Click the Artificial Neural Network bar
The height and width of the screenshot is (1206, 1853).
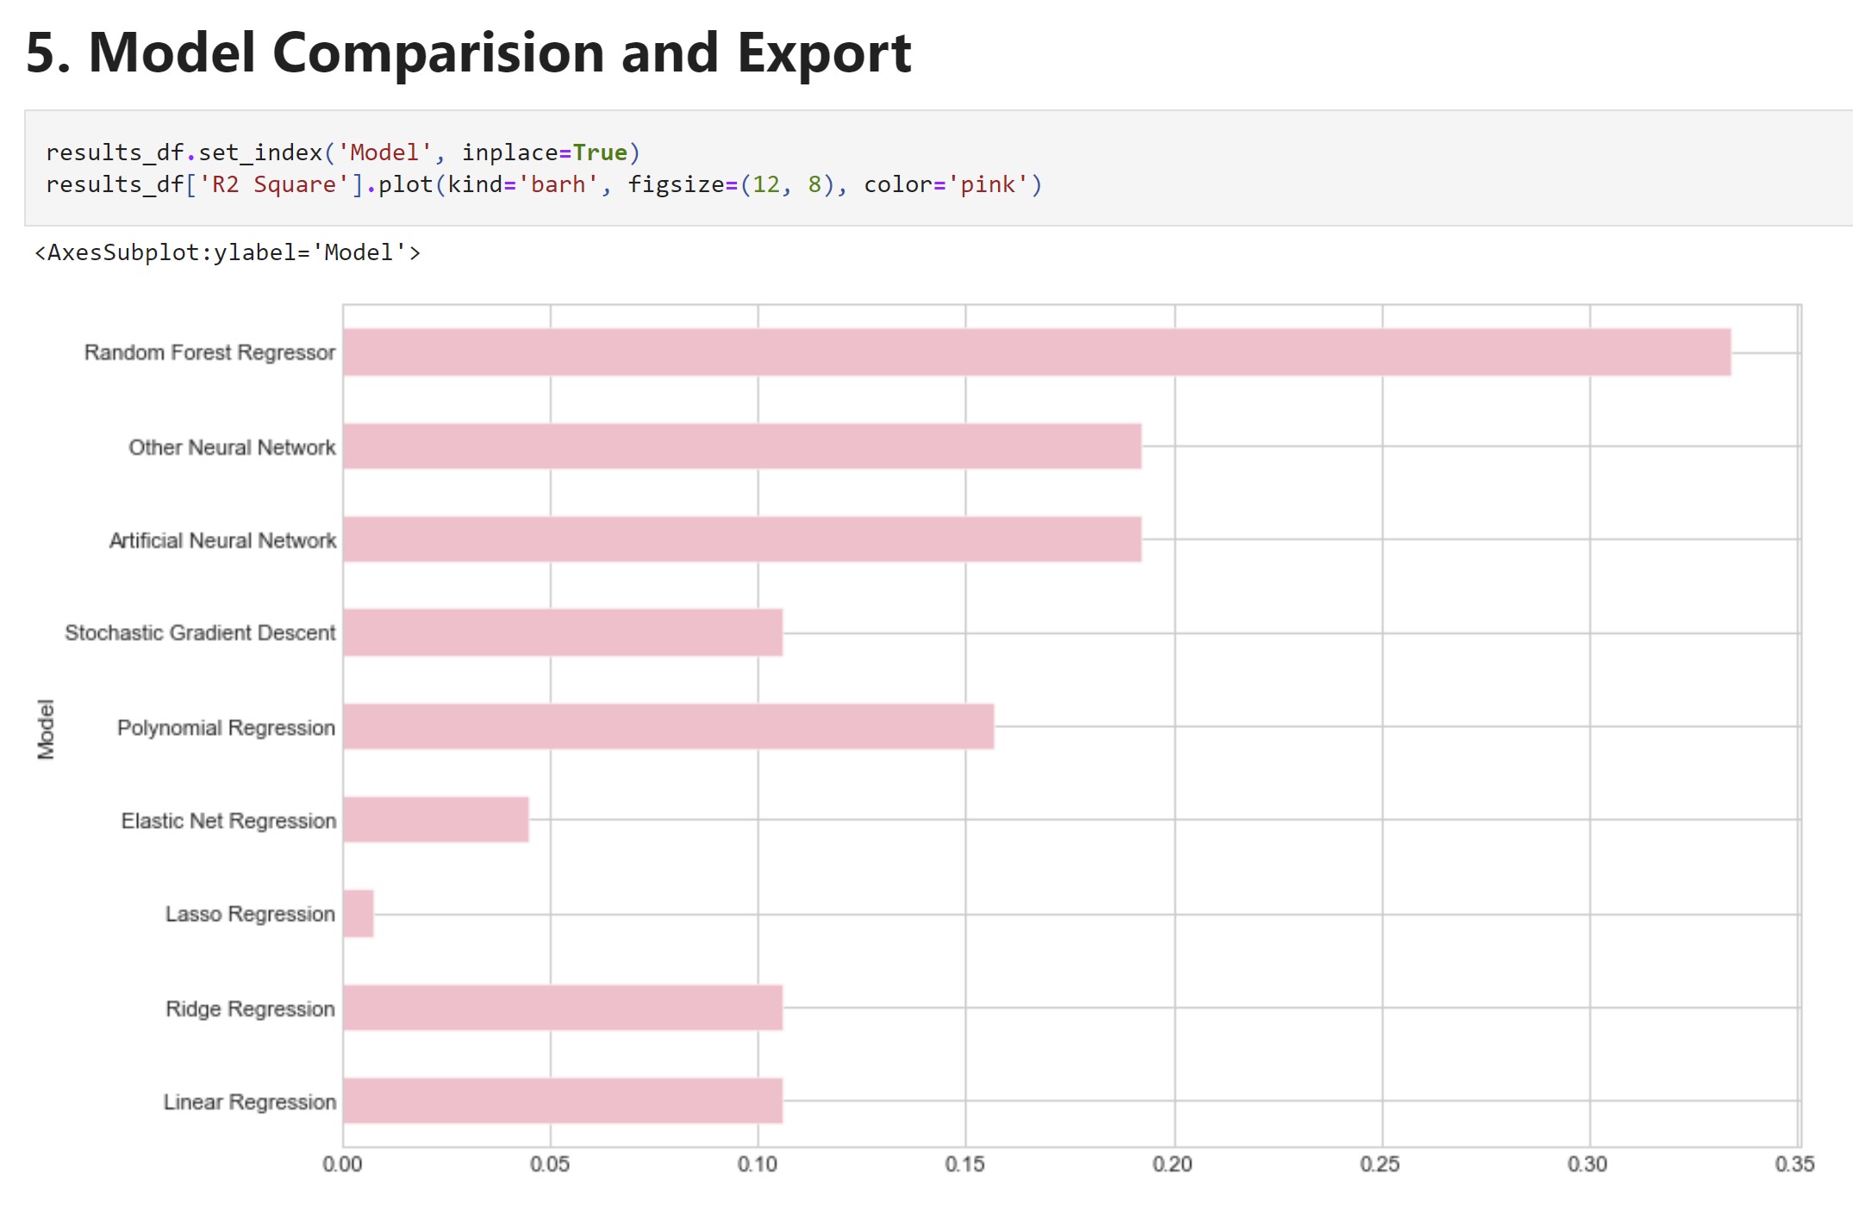pos(741,539)
